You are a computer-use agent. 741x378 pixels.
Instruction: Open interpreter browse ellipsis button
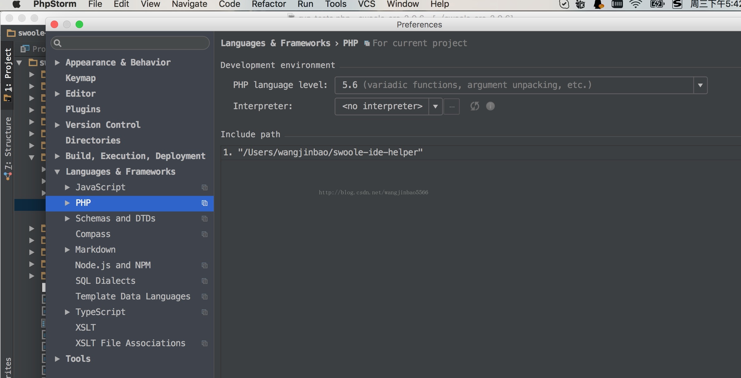tap(452, 106)
